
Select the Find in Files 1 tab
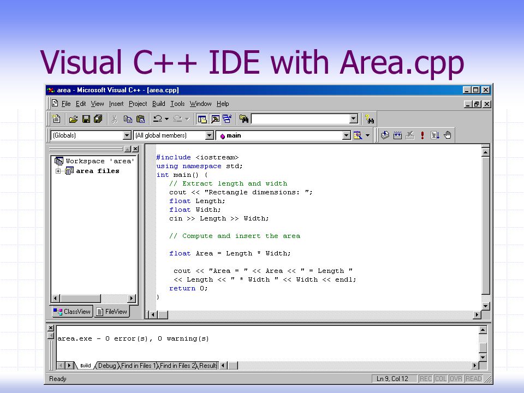[138, 366]
